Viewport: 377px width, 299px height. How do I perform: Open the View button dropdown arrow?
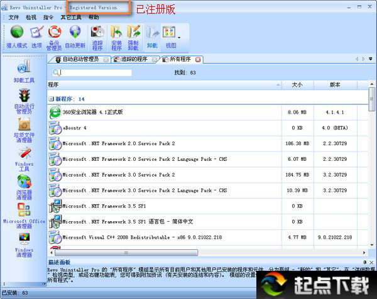pos(179,38)
